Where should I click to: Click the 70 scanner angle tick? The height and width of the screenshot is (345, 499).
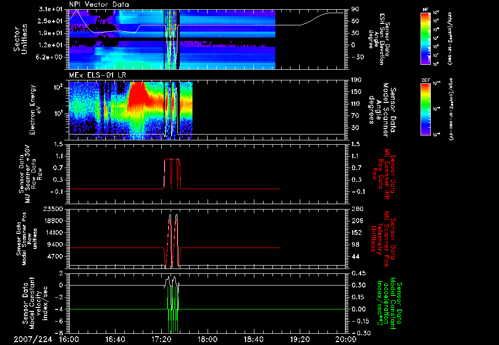click(355, 116)
